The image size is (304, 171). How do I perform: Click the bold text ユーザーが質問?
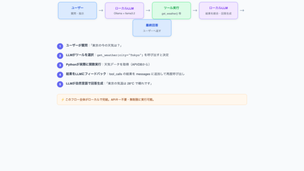(x=77, y=46)
